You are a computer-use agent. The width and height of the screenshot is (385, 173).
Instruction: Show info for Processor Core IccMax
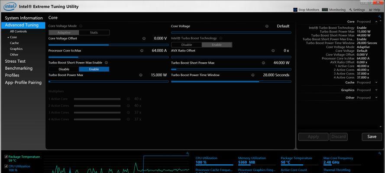[142, 51]
